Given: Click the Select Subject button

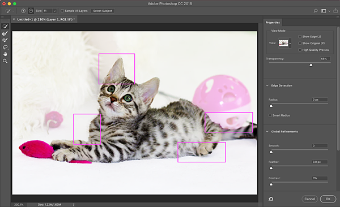Looking at the screenshot, I should click(x=103, y=11).
